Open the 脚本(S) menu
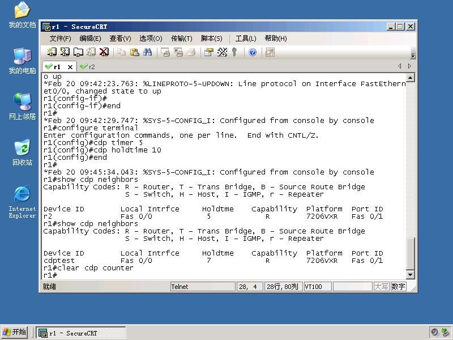Image resolution: width=453 pixels, height=340 pixels. click(211, 39)
